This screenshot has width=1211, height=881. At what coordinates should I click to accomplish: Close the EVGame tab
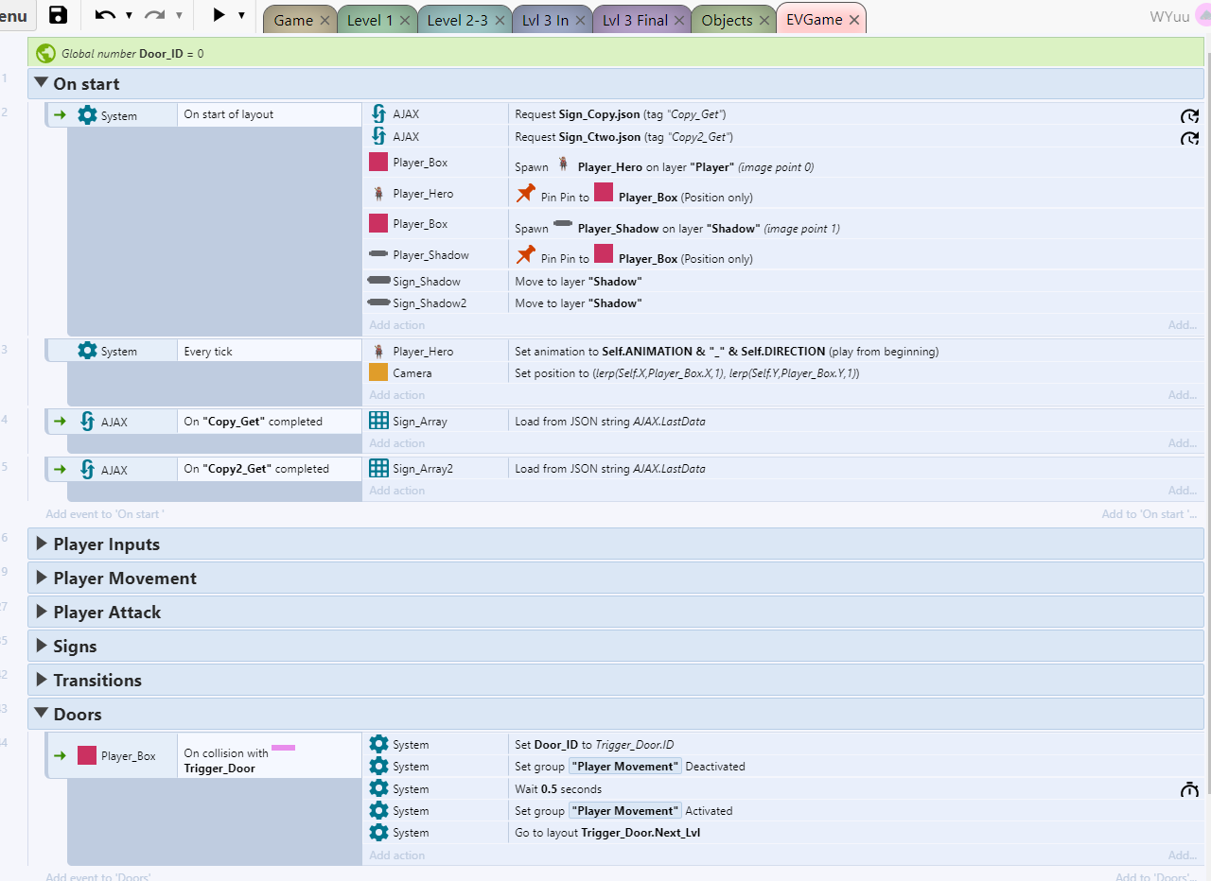coord(854,20)
